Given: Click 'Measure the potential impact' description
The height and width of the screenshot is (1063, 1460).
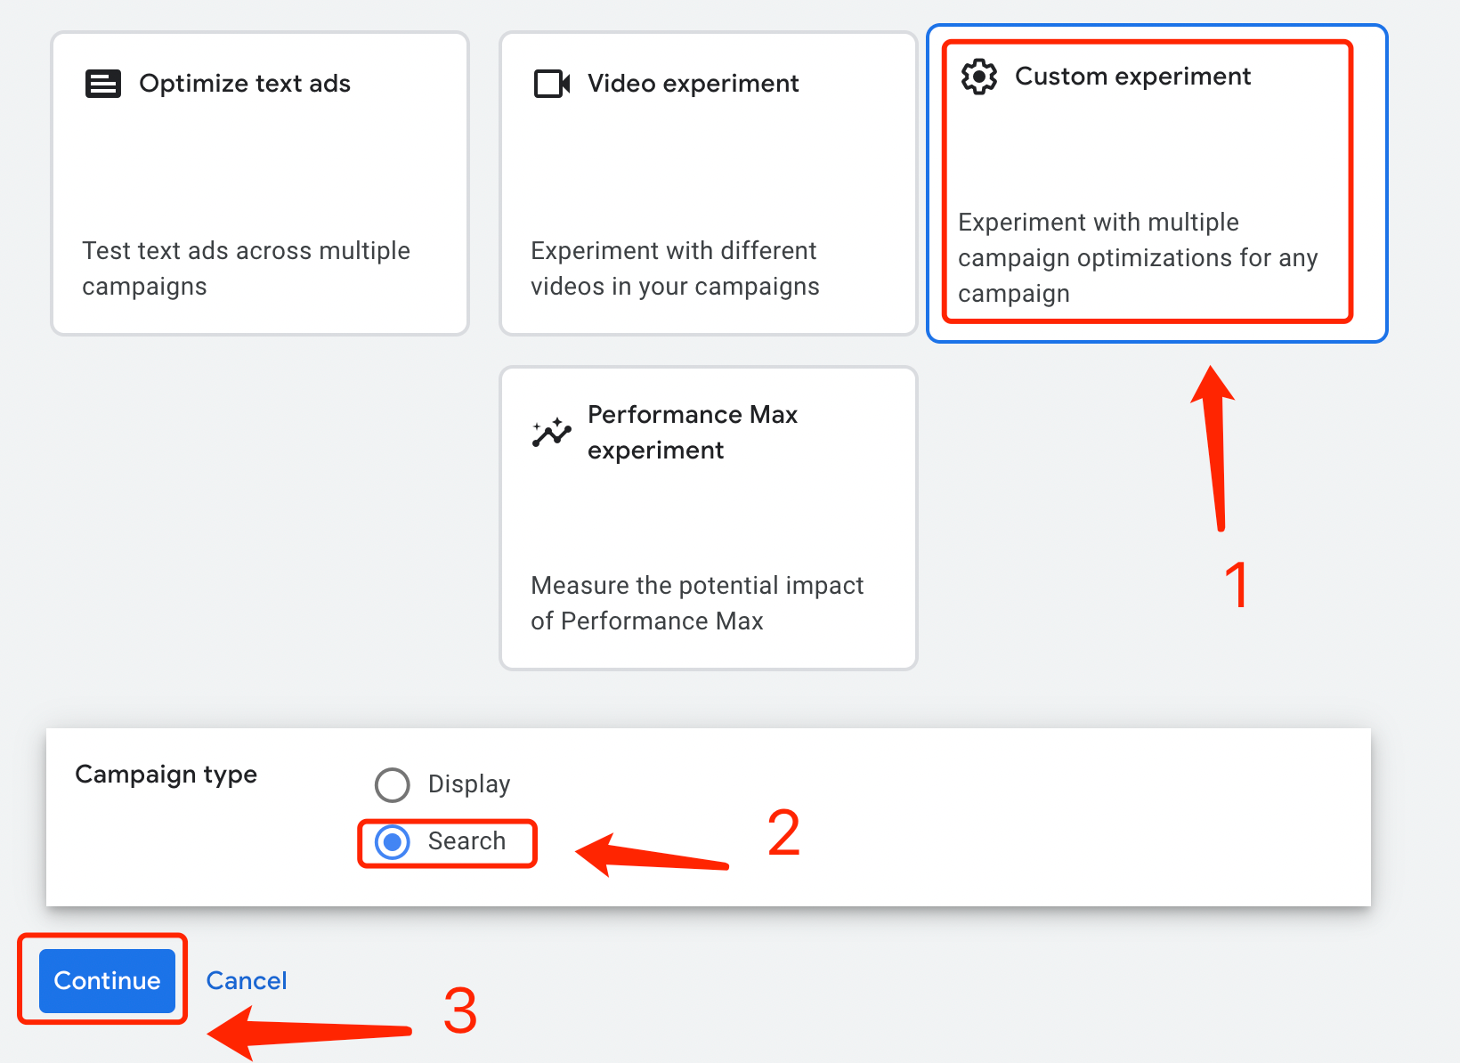Looking at the screenshot, I should click(x=696, y=603).
